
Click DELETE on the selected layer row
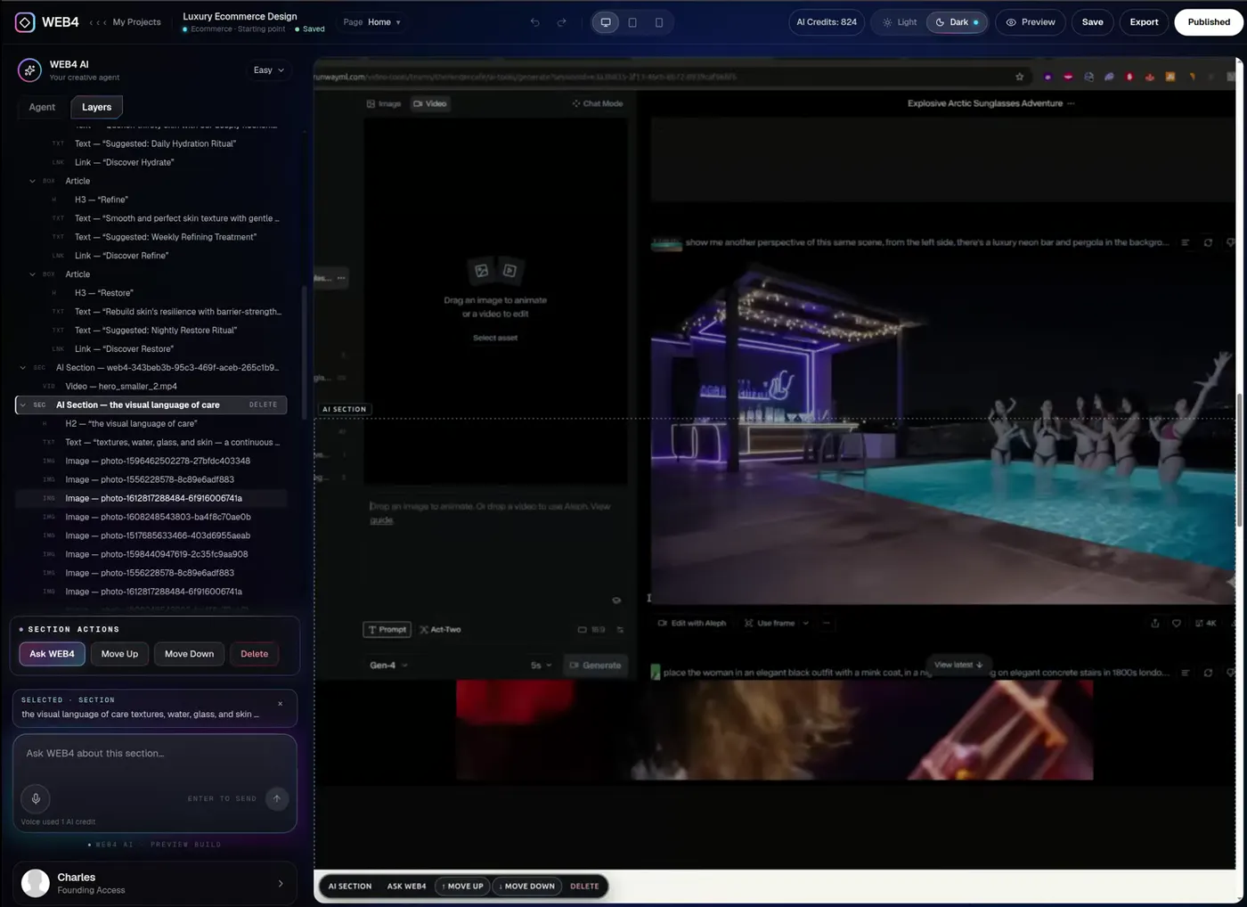click(x=263, y=405)
